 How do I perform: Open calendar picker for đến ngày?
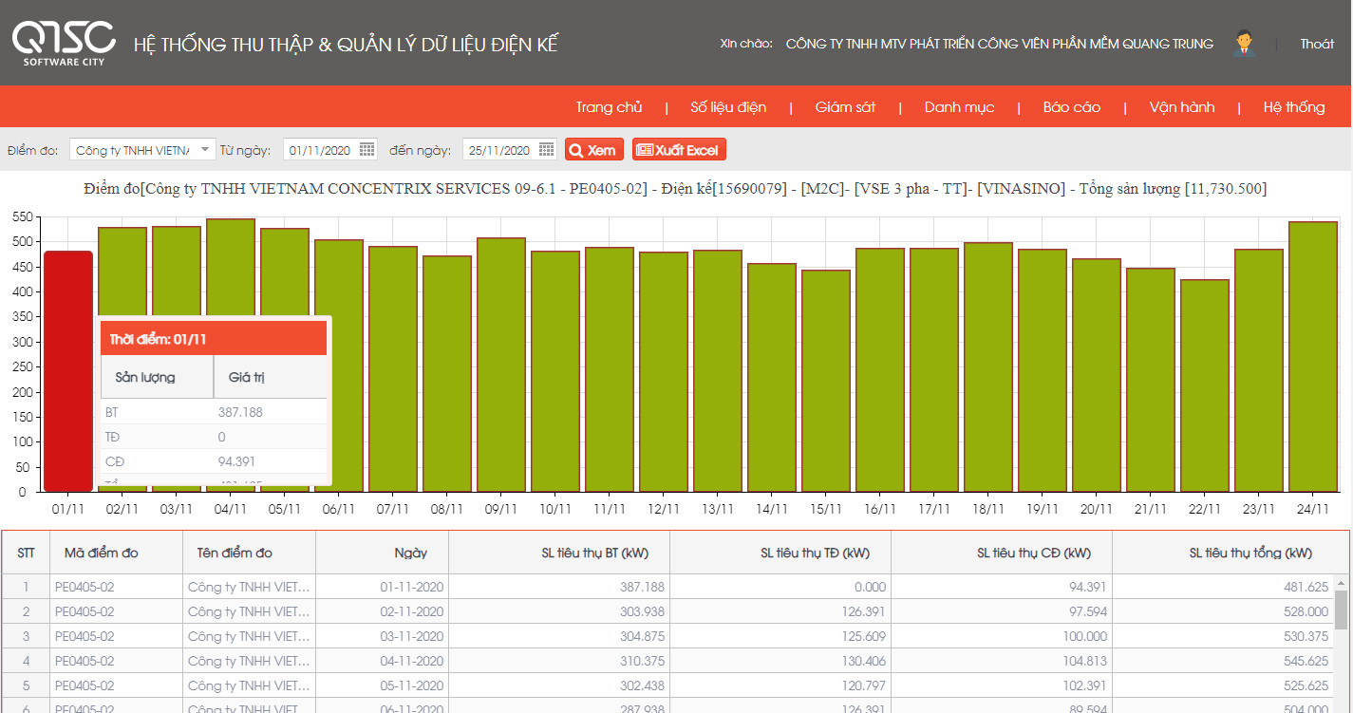(x=546, y=150)
